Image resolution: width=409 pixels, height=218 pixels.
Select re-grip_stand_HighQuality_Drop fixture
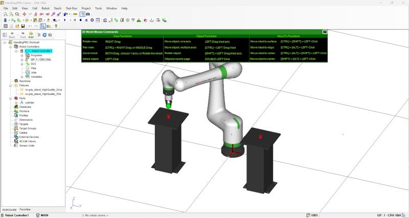click(x=43, y=89)
